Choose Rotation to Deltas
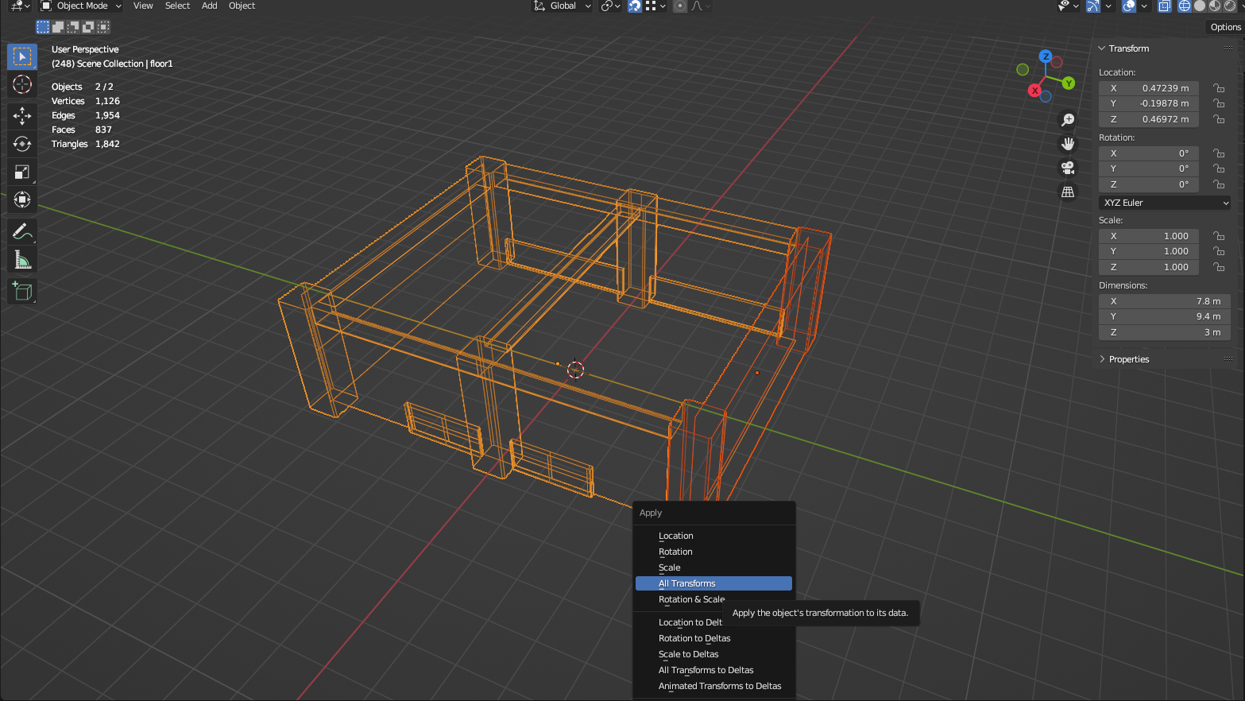Viewport: 1245px width, 701px height. 713,638
